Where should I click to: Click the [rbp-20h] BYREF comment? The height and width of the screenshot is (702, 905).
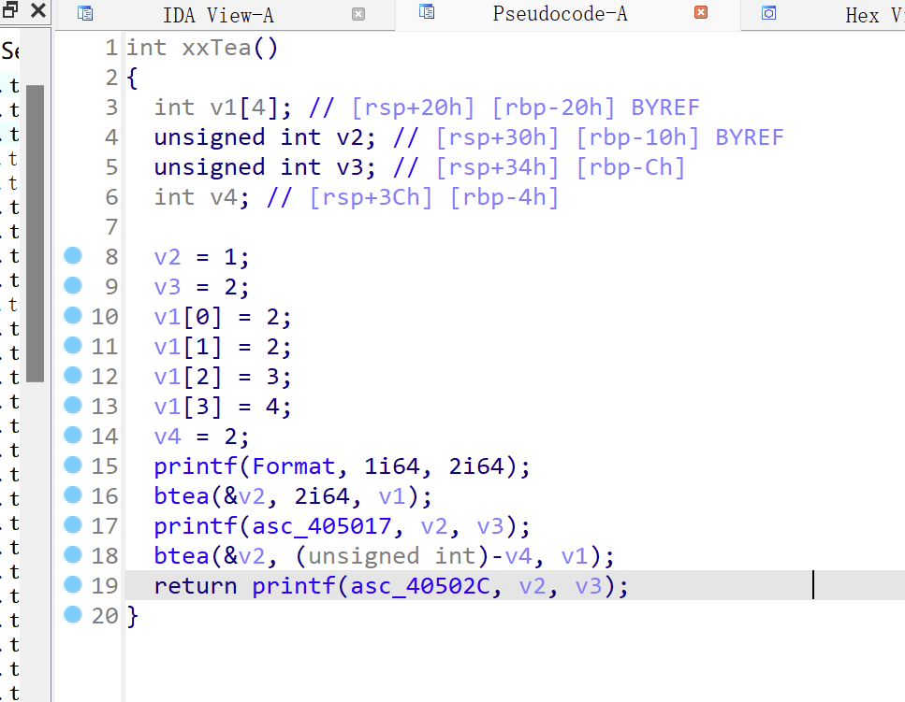(x=595, y=107)
